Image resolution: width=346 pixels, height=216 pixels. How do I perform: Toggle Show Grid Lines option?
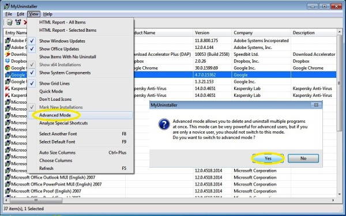point(81,84)
